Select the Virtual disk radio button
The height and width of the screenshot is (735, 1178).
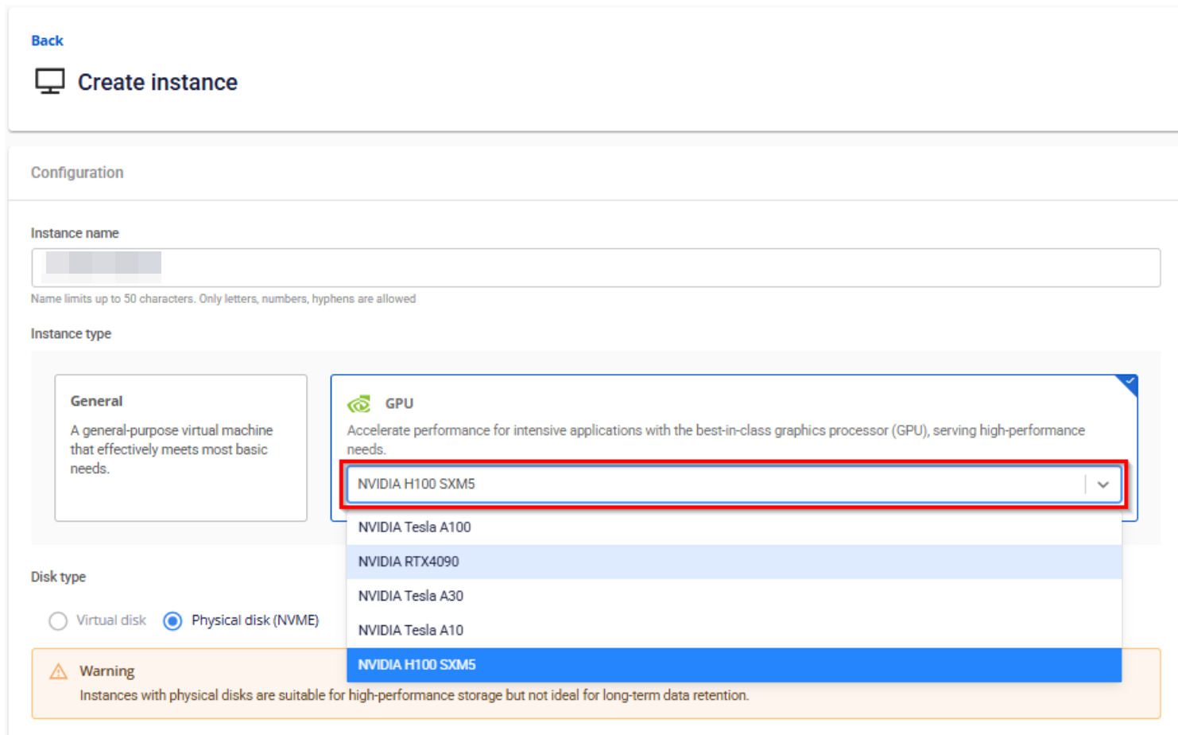pyautogui.click(x=58, y=620)
